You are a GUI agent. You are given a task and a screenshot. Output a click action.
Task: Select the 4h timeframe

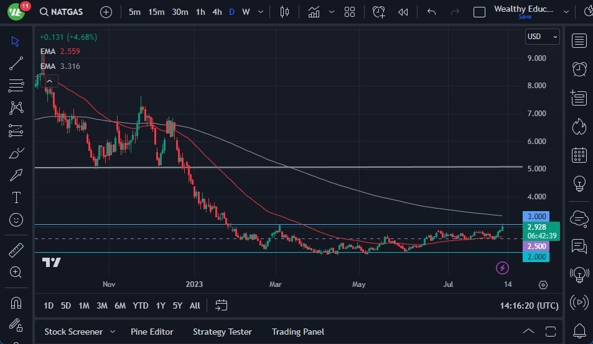pos(217,12)
